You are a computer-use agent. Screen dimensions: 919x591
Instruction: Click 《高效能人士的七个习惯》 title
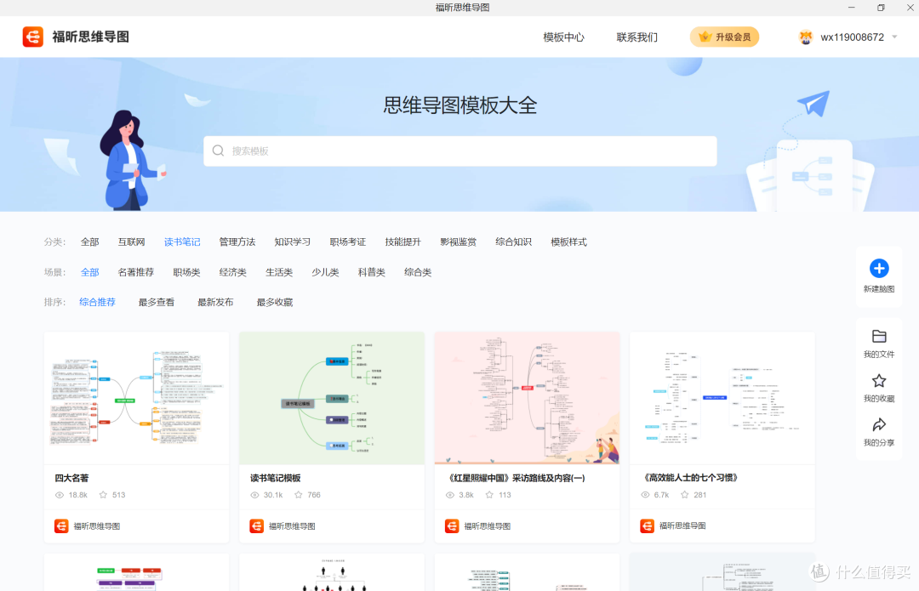click(689, 478)
